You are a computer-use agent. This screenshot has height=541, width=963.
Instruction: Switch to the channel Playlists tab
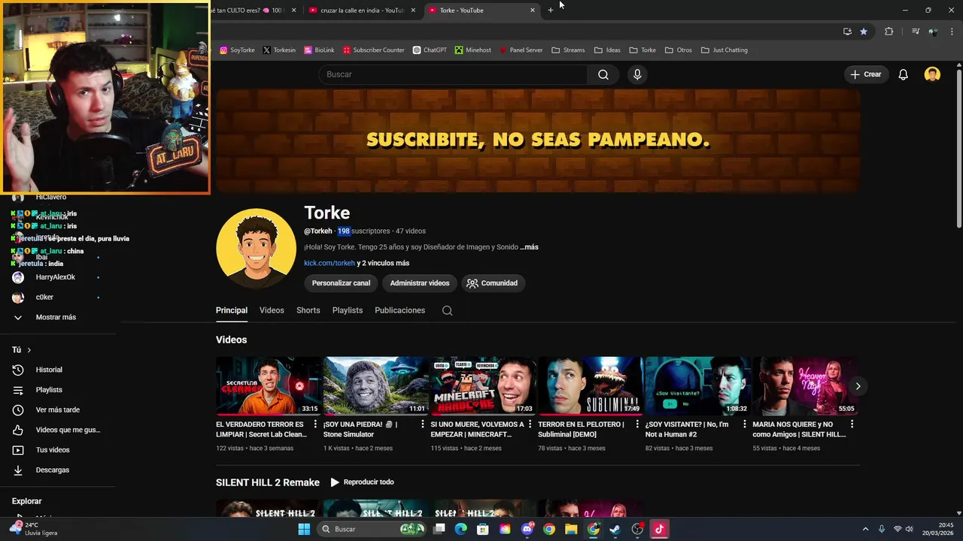(x=348, y=310)
